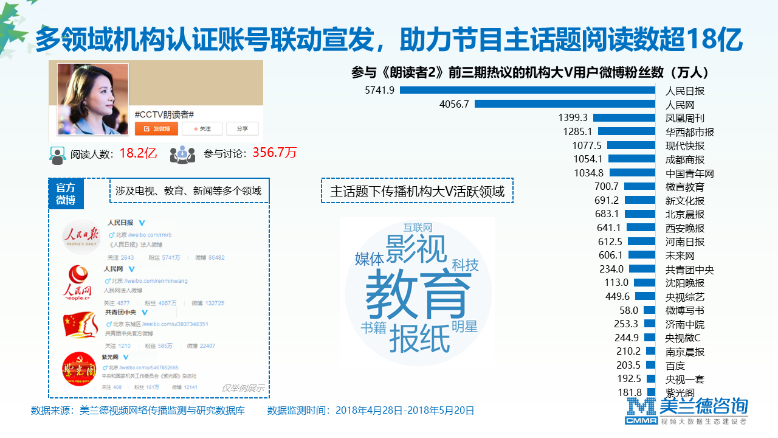Click the value 612.5 beside 河南日报
The height and width of the screenshot is (438, 778).
pyautogui.click(x=610, y=242)
